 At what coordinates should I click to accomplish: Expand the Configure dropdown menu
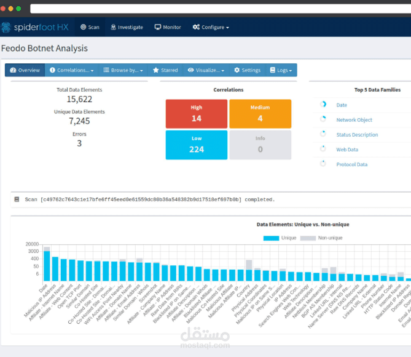211,27
